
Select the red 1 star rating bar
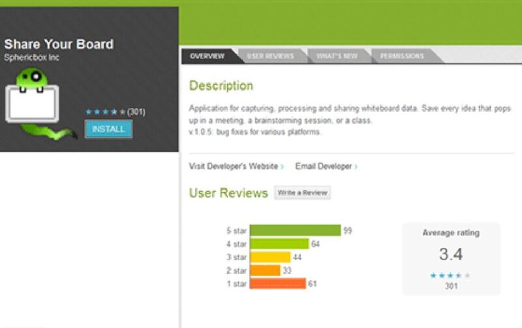click(x=277, y=284)
